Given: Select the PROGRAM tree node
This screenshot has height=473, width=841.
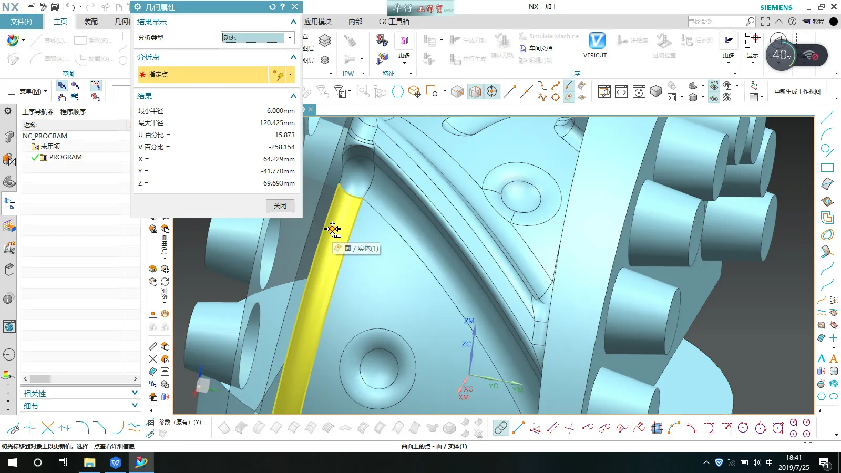Looking at the screenshot, I should point(65,157).
